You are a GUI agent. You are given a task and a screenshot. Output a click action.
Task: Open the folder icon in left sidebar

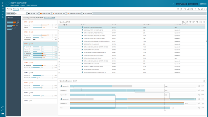3,9
